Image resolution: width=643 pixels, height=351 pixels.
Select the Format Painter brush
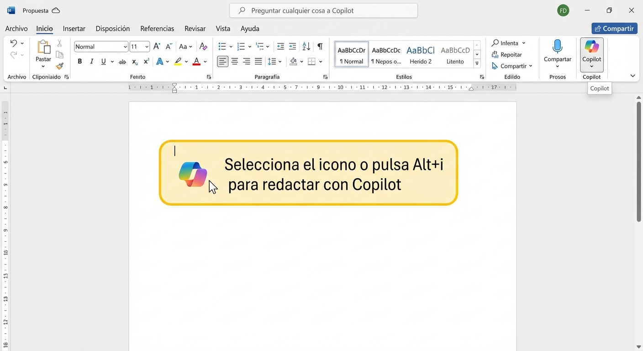(x=59, y=66)
